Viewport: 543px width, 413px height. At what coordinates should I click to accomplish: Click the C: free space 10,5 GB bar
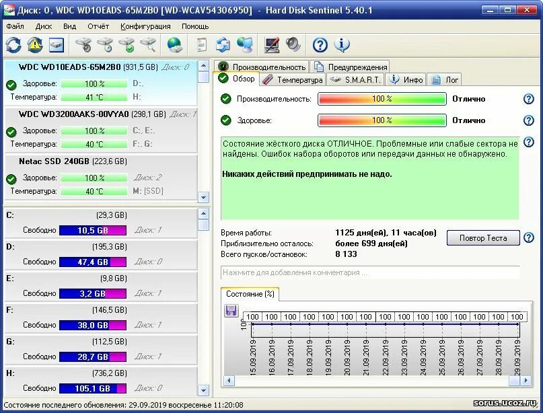tap(93, 230)
